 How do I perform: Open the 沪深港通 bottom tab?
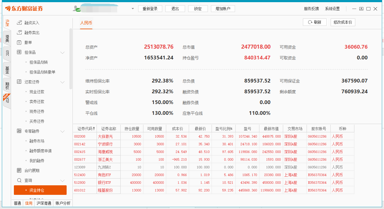44,203
